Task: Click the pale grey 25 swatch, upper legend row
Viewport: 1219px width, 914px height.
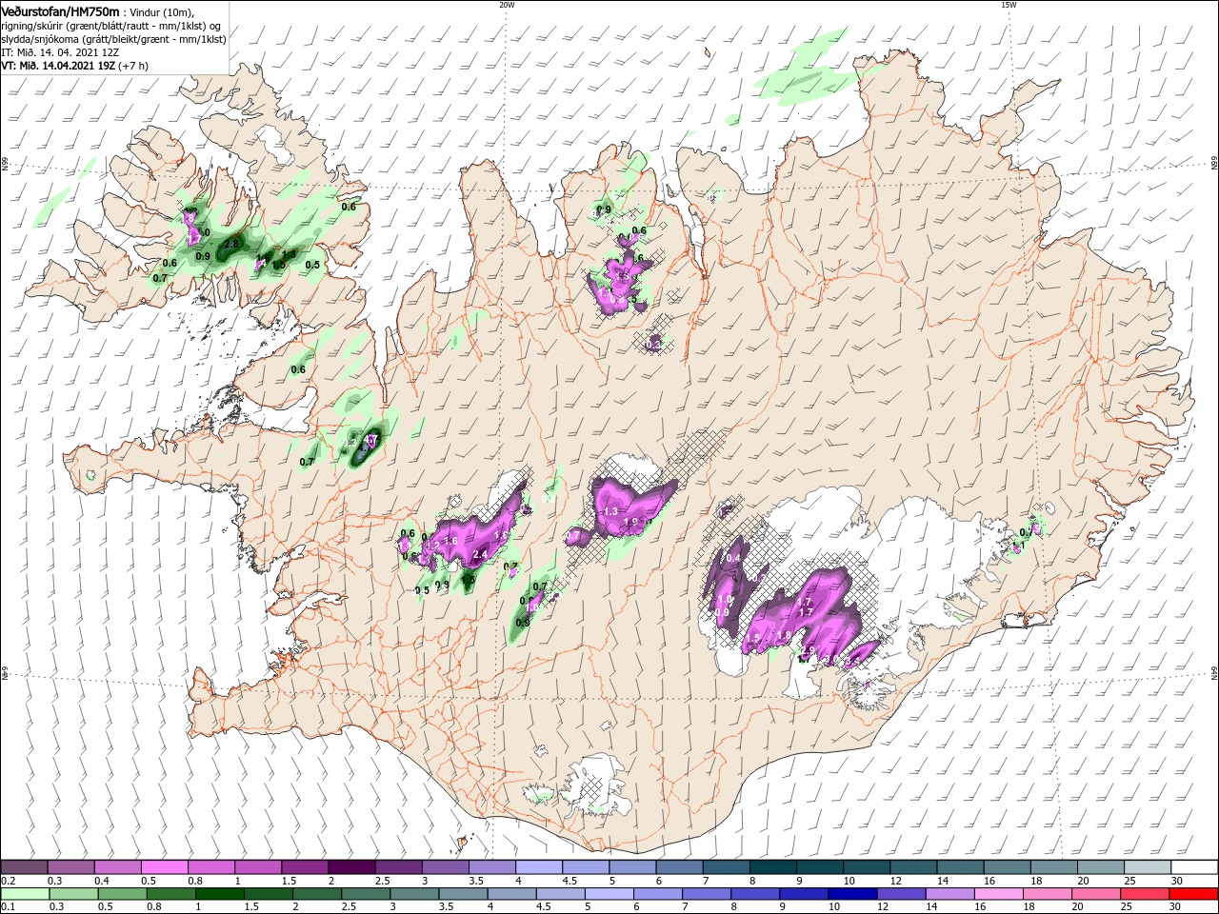Action: 1147,867
